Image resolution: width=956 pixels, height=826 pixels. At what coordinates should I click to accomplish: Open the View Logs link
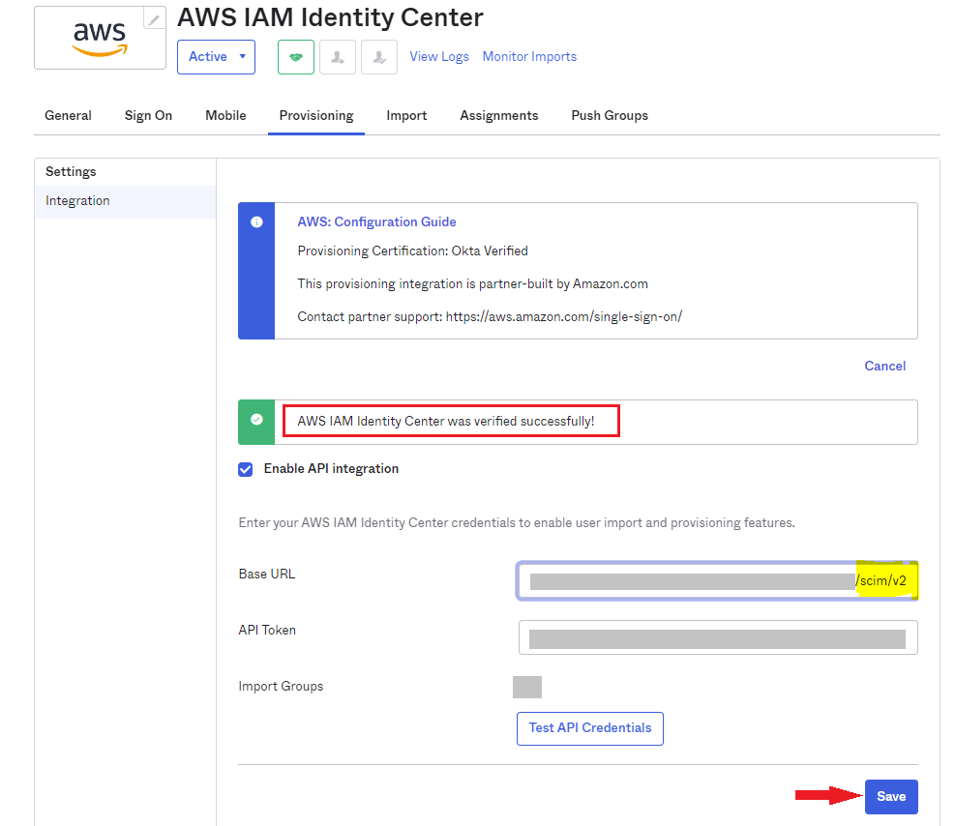pos(439,57)
